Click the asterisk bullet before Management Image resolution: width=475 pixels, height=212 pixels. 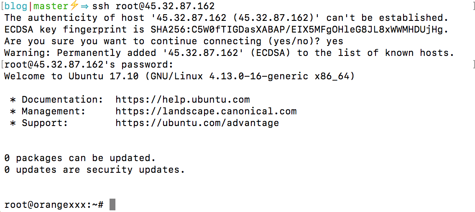tap(13, 112)
